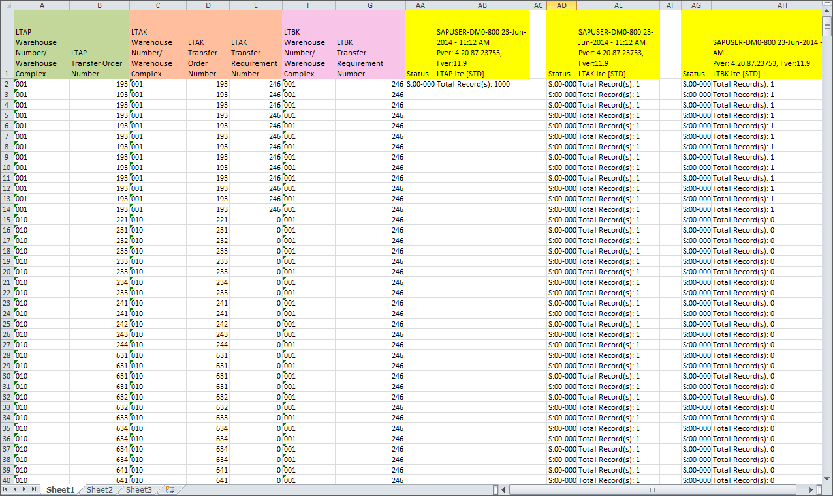Select the active Sheet1 tab
Image resolution: width=833 pixels, height=496 pixels.
tap(59, 490)
